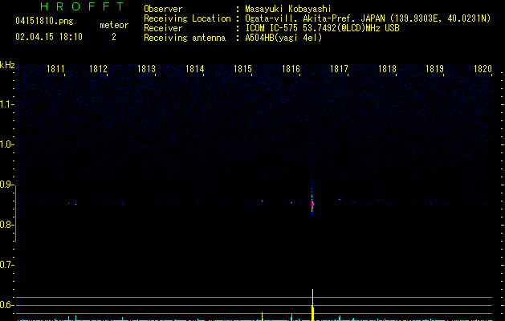Click the kHz axis unit label

tap(7, 65)
